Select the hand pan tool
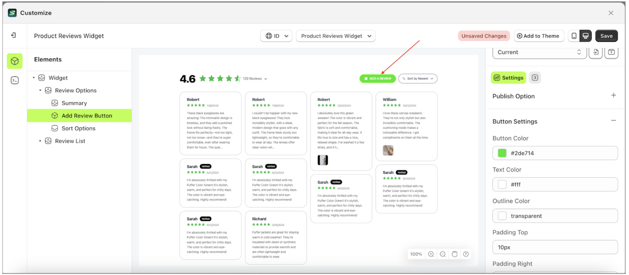The image size is (629, 275). pos(454,254)
